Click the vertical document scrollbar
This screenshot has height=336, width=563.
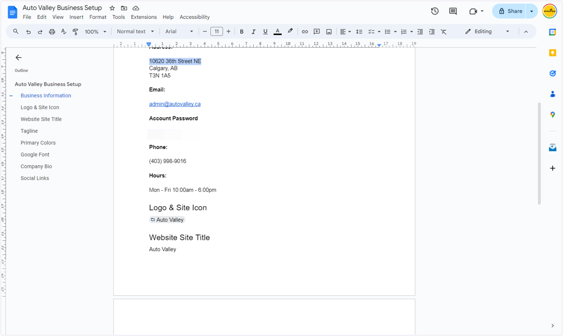point(539,153)
